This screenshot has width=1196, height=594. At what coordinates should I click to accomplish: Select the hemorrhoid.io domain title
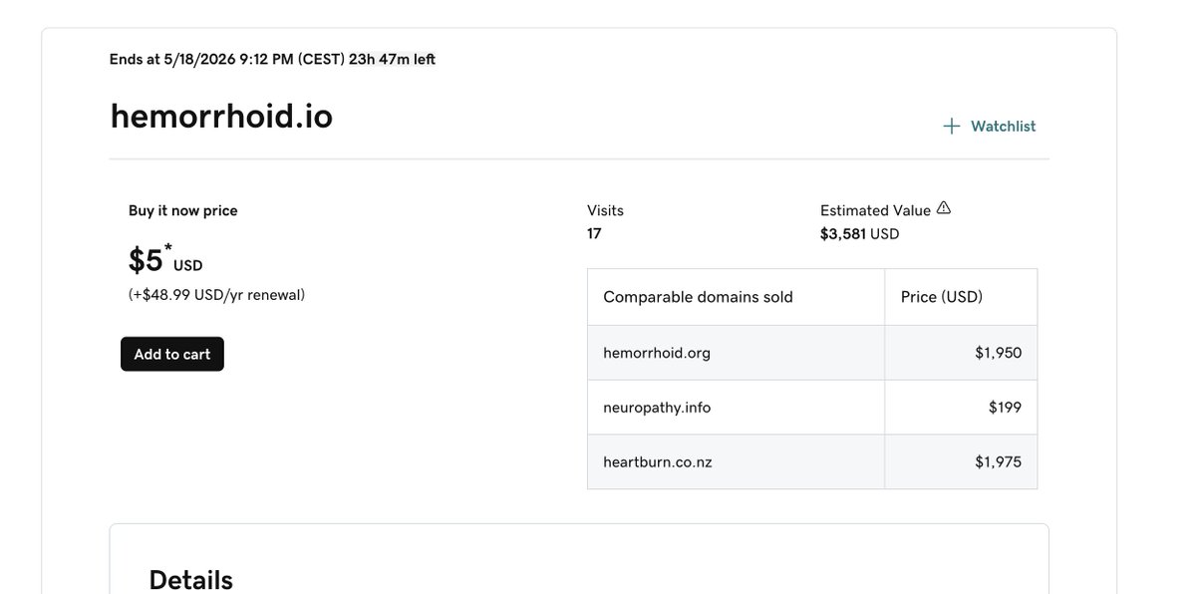(x=221, y=117)
